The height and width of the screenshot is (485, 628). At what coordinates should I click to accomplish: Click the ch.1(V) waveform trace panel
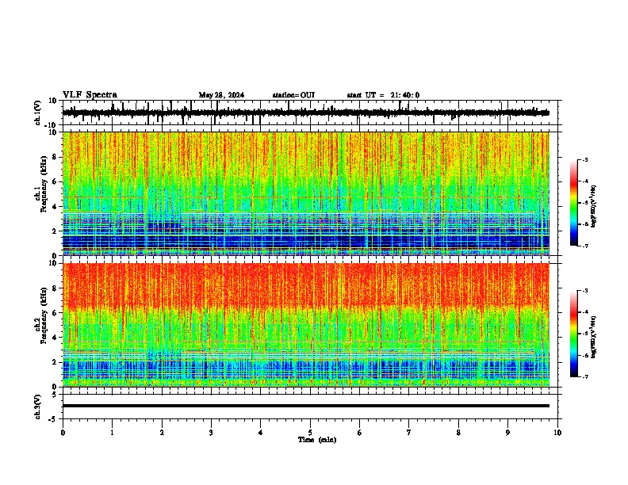(x=312, y=113)
